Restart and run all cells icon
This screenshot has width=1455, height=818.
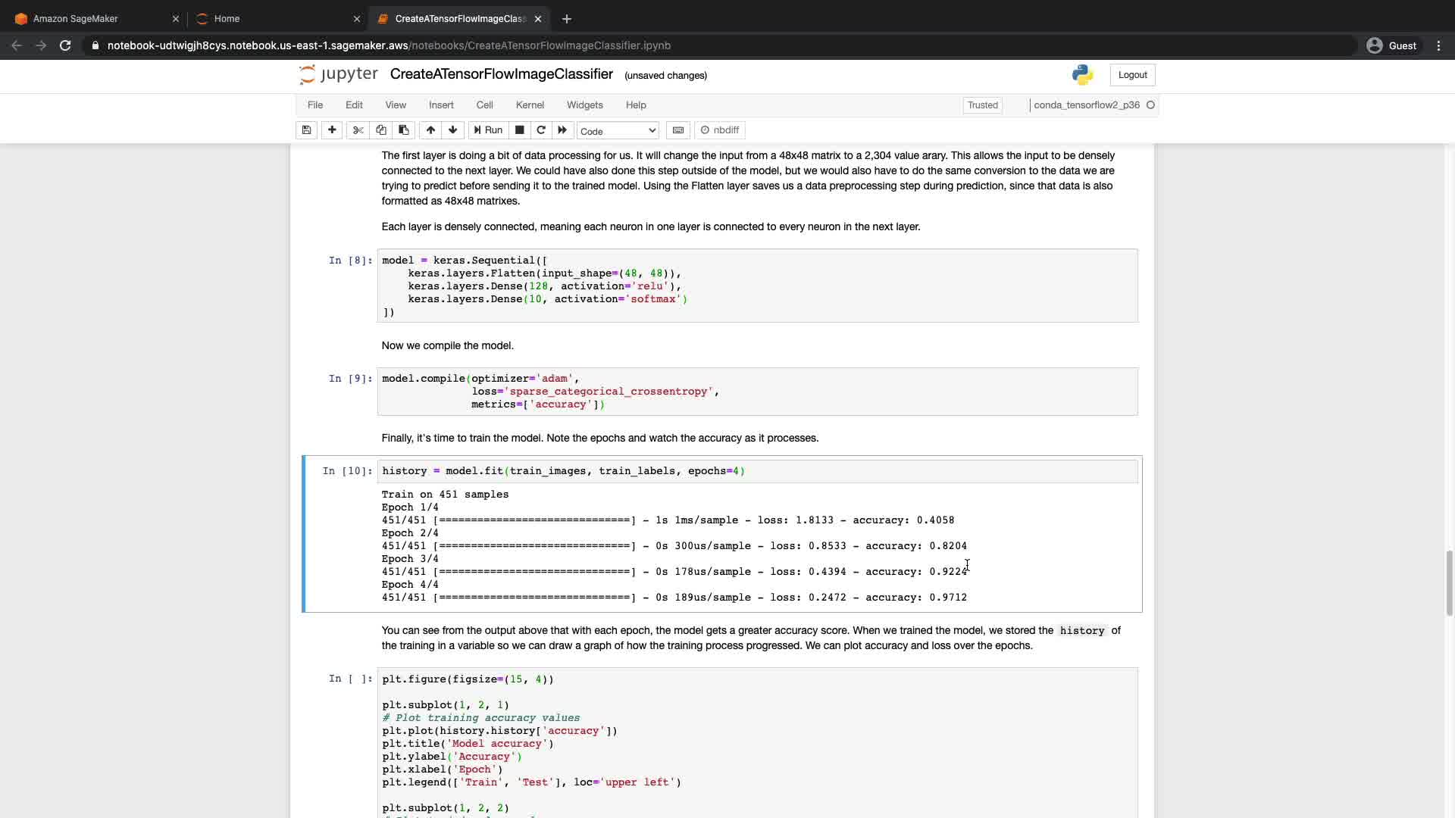pos(562,130)
